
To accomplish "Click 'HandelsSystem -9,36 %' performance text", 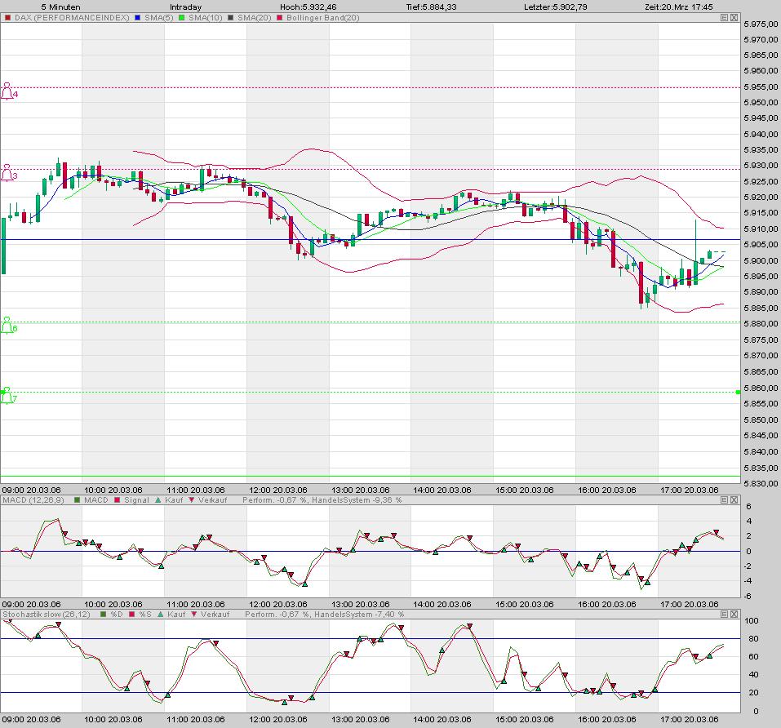I will point(357,500).
